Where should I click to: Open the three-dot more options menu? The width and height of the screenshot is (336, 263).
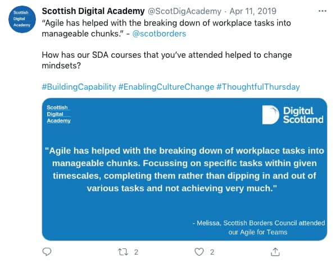click(x=323, y=11)
